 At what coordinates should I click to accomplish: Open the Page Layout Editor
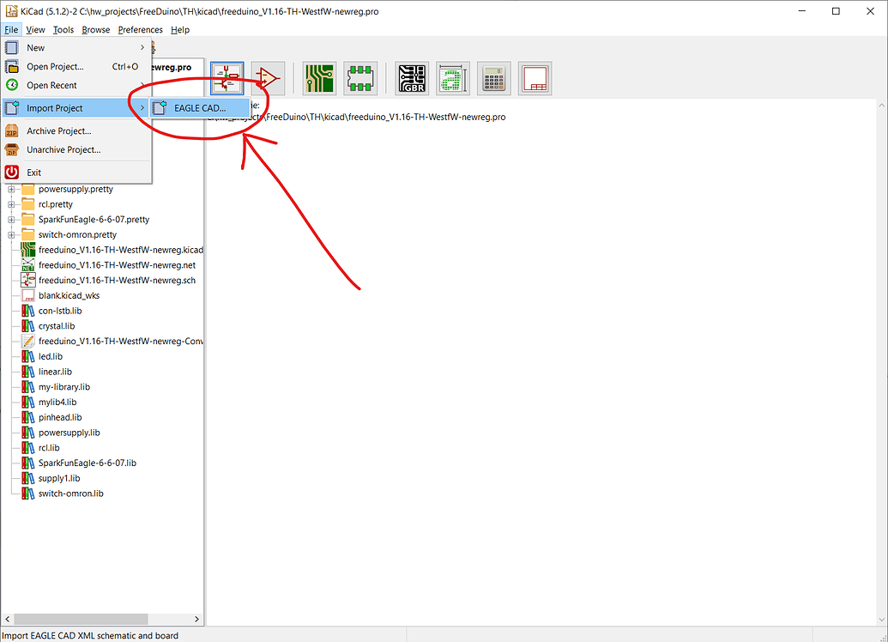click(535, 78)
